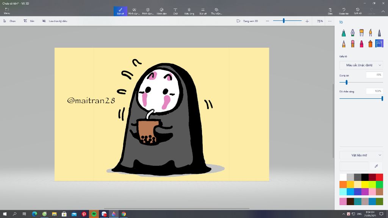Open the three-dots more options

[330, 21]
